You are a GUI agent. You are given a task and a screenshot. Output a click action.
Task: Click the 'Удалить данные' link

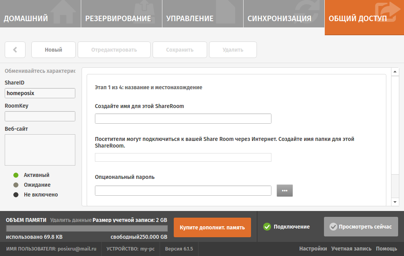[x=71, y=220]
